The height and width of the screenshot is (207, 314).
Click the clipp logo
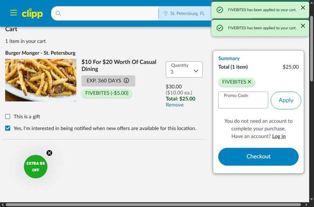coord(32,13)
